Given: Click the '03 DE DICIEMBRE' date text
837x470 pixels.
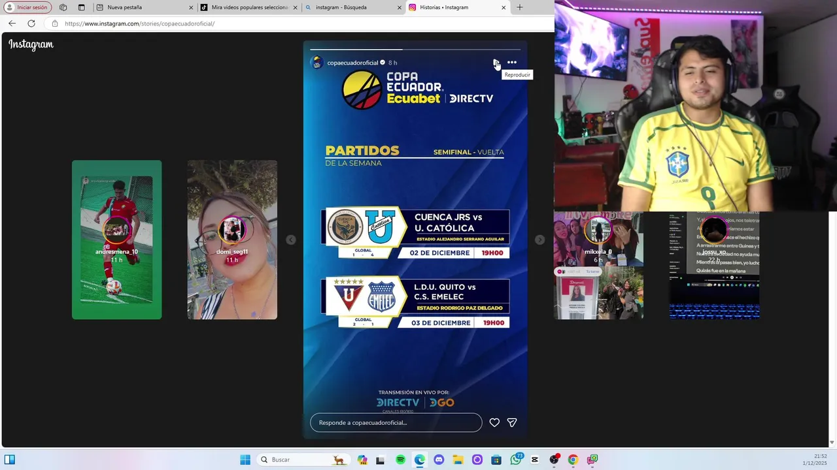Looking at the screenshot, I should coord(441,322).
